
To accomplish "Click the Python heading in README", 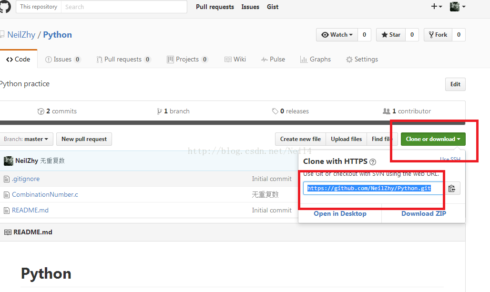I will [46, 273].
